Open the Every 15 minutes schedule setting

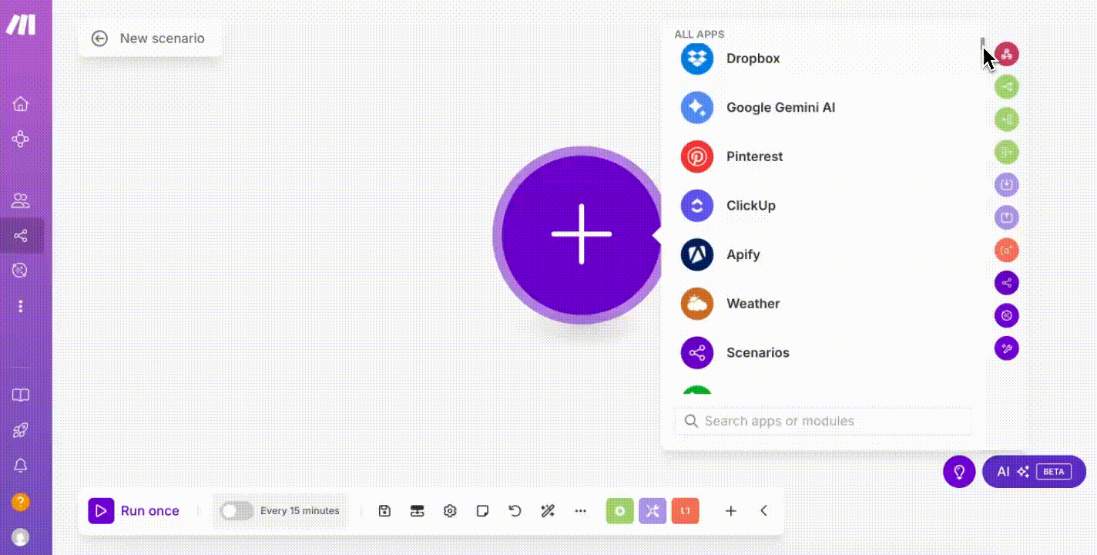(300, 510)
